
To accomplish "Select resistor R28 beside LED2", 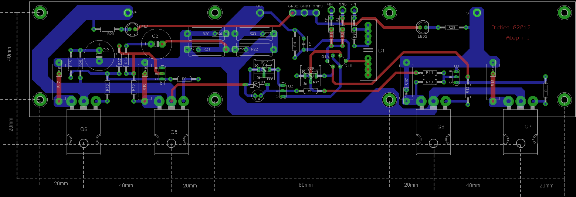I will pos(452,27).
